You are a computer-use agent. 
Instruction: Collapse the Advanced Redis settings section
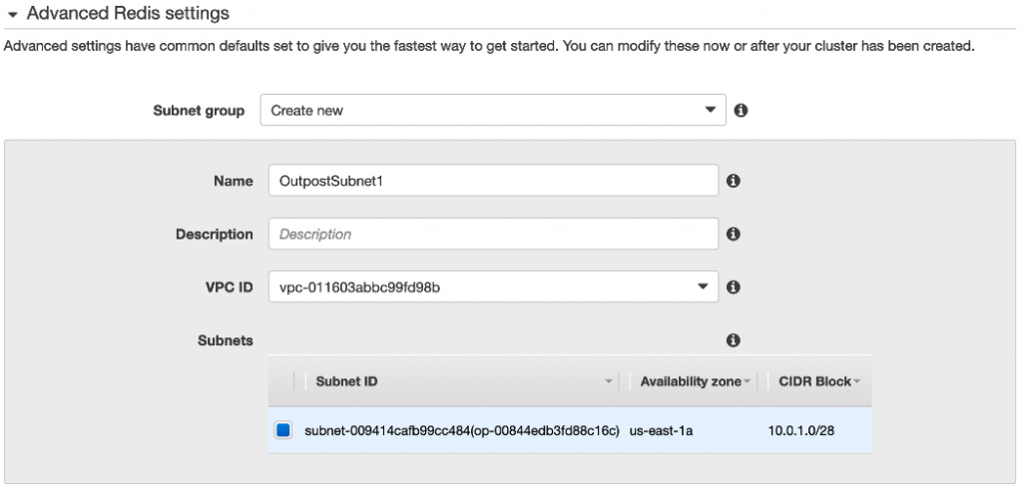(x=12, y=14)
